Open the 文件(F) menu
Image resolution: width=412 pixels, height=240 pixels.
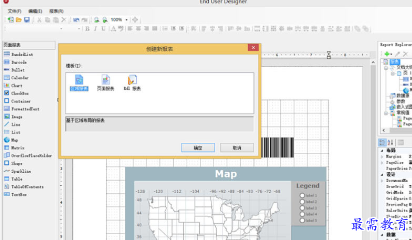[x=14, y=11]
